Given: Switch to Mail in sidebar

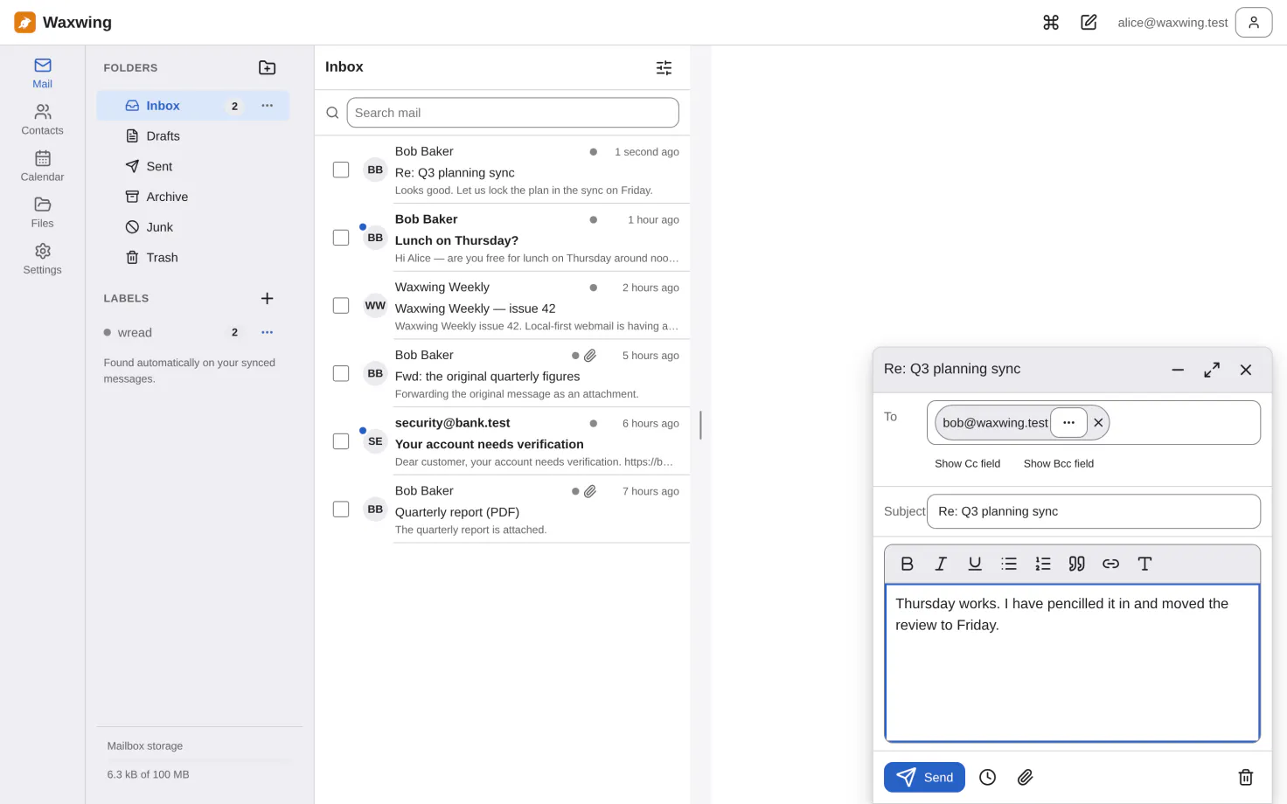Looking at the screenshot, I should [x=42, y=73].
